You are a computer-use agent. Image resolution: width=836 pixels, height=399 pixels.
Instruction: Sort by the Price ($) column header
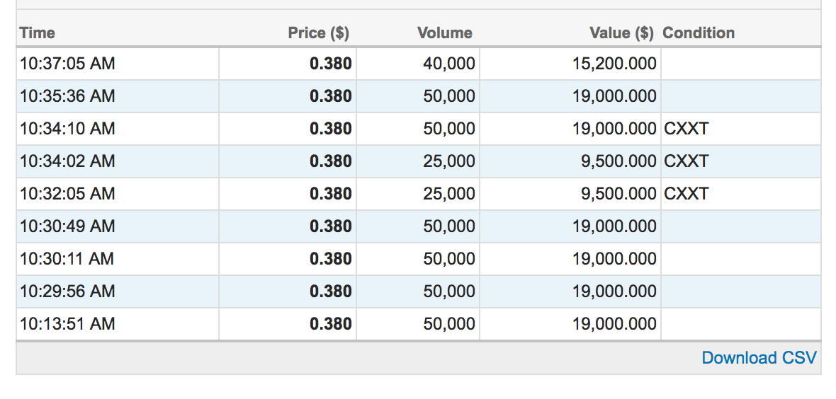click(x=318, y=33)
